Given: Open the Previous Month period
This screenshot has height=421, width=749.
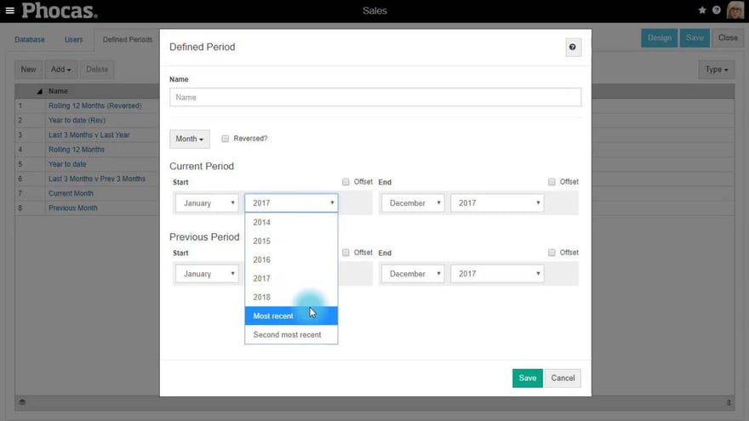Looking at the screenshot, I should 73,208.
